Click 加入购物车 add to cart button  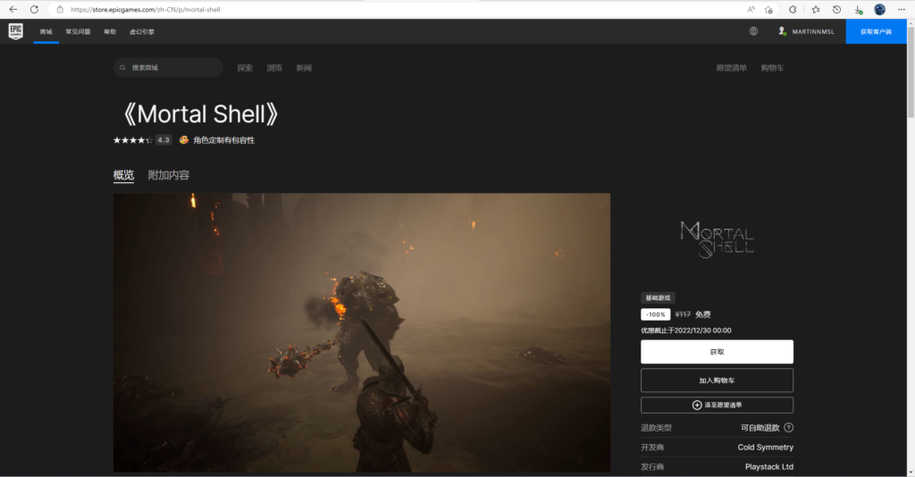pyautogui.click(x=718, y=381)
